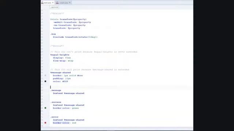Click '@include transform(rotate(30deg))' line
The image size is (234, 131).
coord(75,37)
